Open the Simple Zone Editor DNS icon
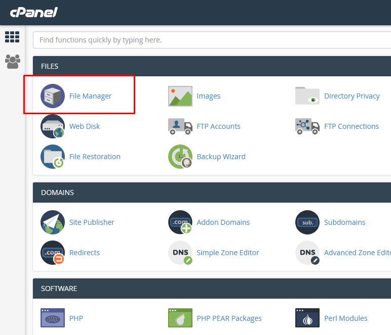Image resolution: width=391 pixels, height=335 pixels. (180, 253)
